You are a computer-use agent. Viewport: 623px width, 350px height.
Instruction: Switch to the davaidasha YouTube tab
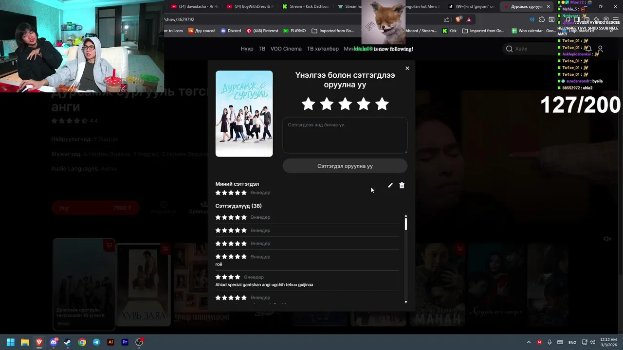point(195,6)
